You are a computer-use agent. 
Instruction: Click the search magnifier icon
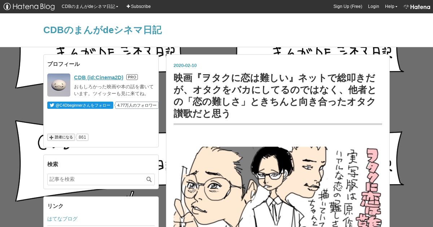tap(149, 179)
